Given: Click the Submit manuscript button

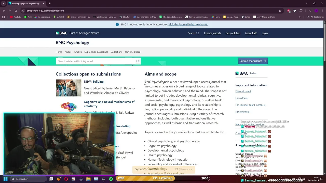Looking at the screenshot, I should click(x=253, y=61).
